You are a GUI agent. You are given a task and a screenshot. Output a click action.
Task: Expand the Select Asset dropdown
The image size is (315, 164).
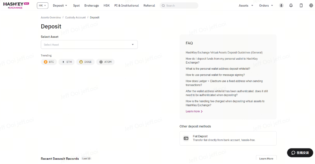point(89,45)
